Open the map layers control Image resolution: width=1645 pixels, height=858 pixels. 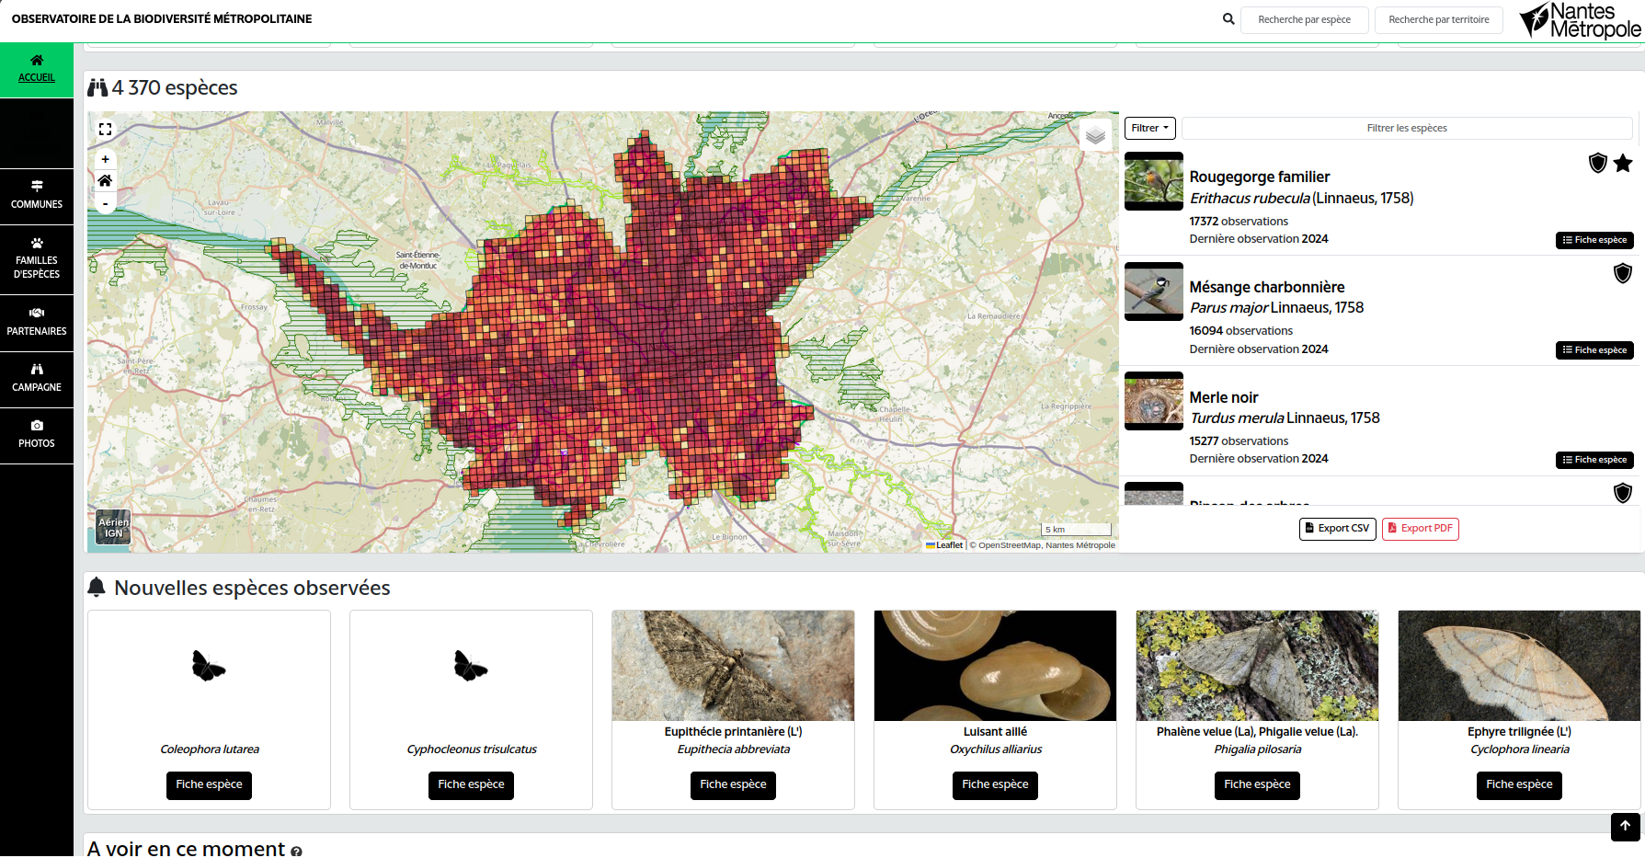click(1095, 136)
